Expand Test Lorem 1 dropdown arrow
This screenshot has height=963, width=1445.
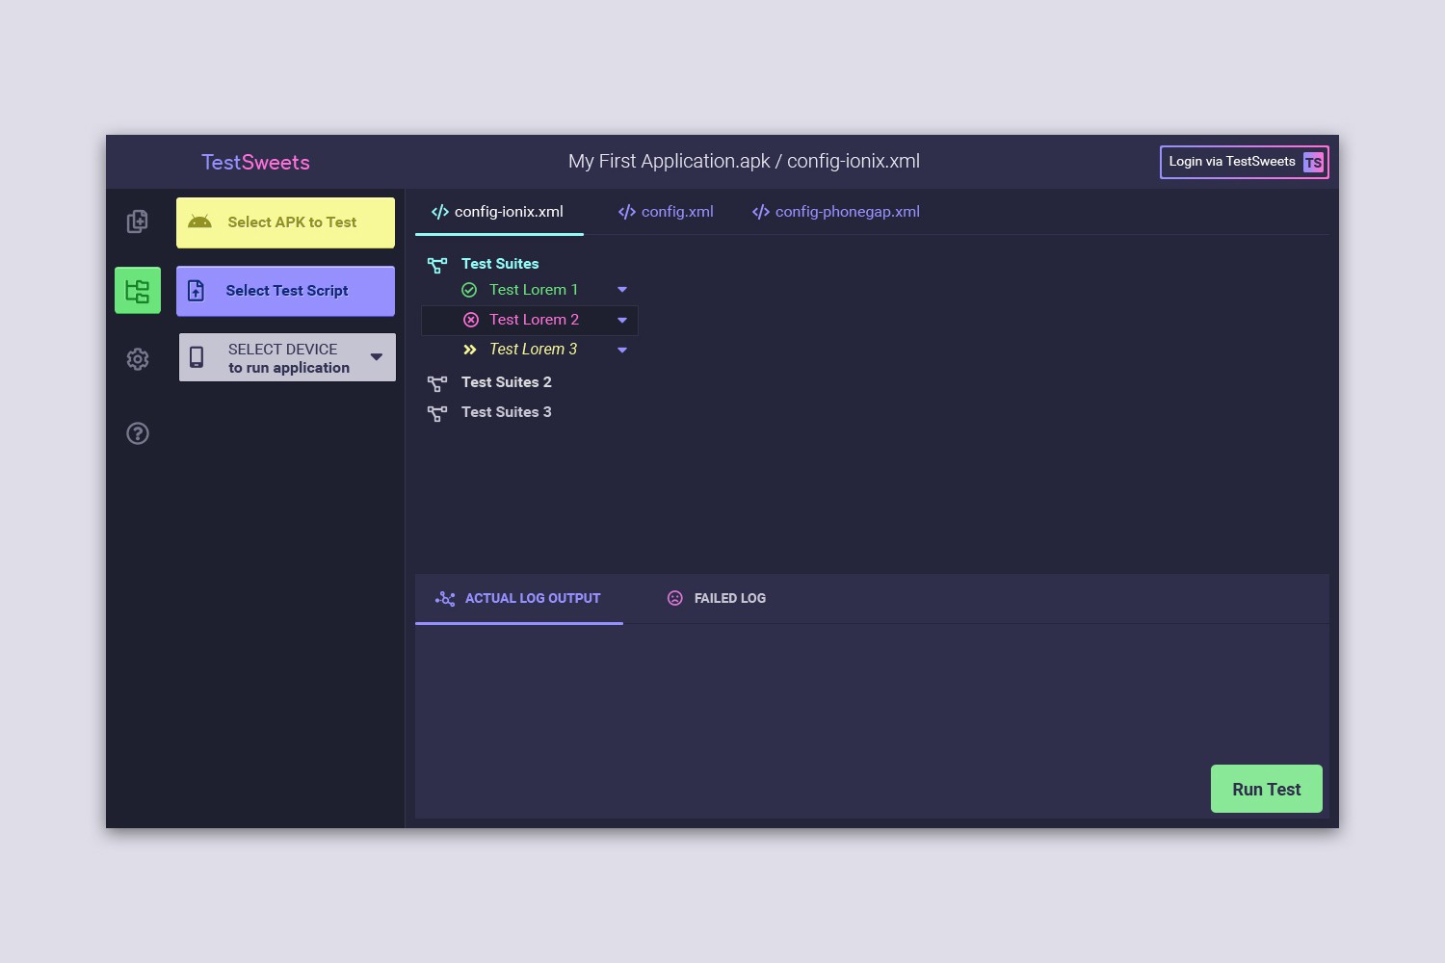tap(622, 290)
